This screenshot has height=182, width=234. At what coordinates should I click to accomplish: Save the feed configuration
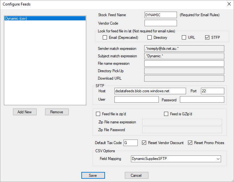tap(93, 175)
